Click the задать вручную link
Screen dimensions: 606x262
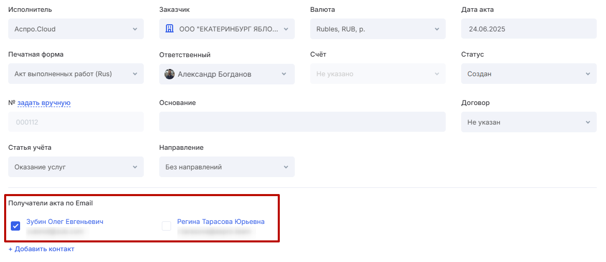(x=44, y=103)
